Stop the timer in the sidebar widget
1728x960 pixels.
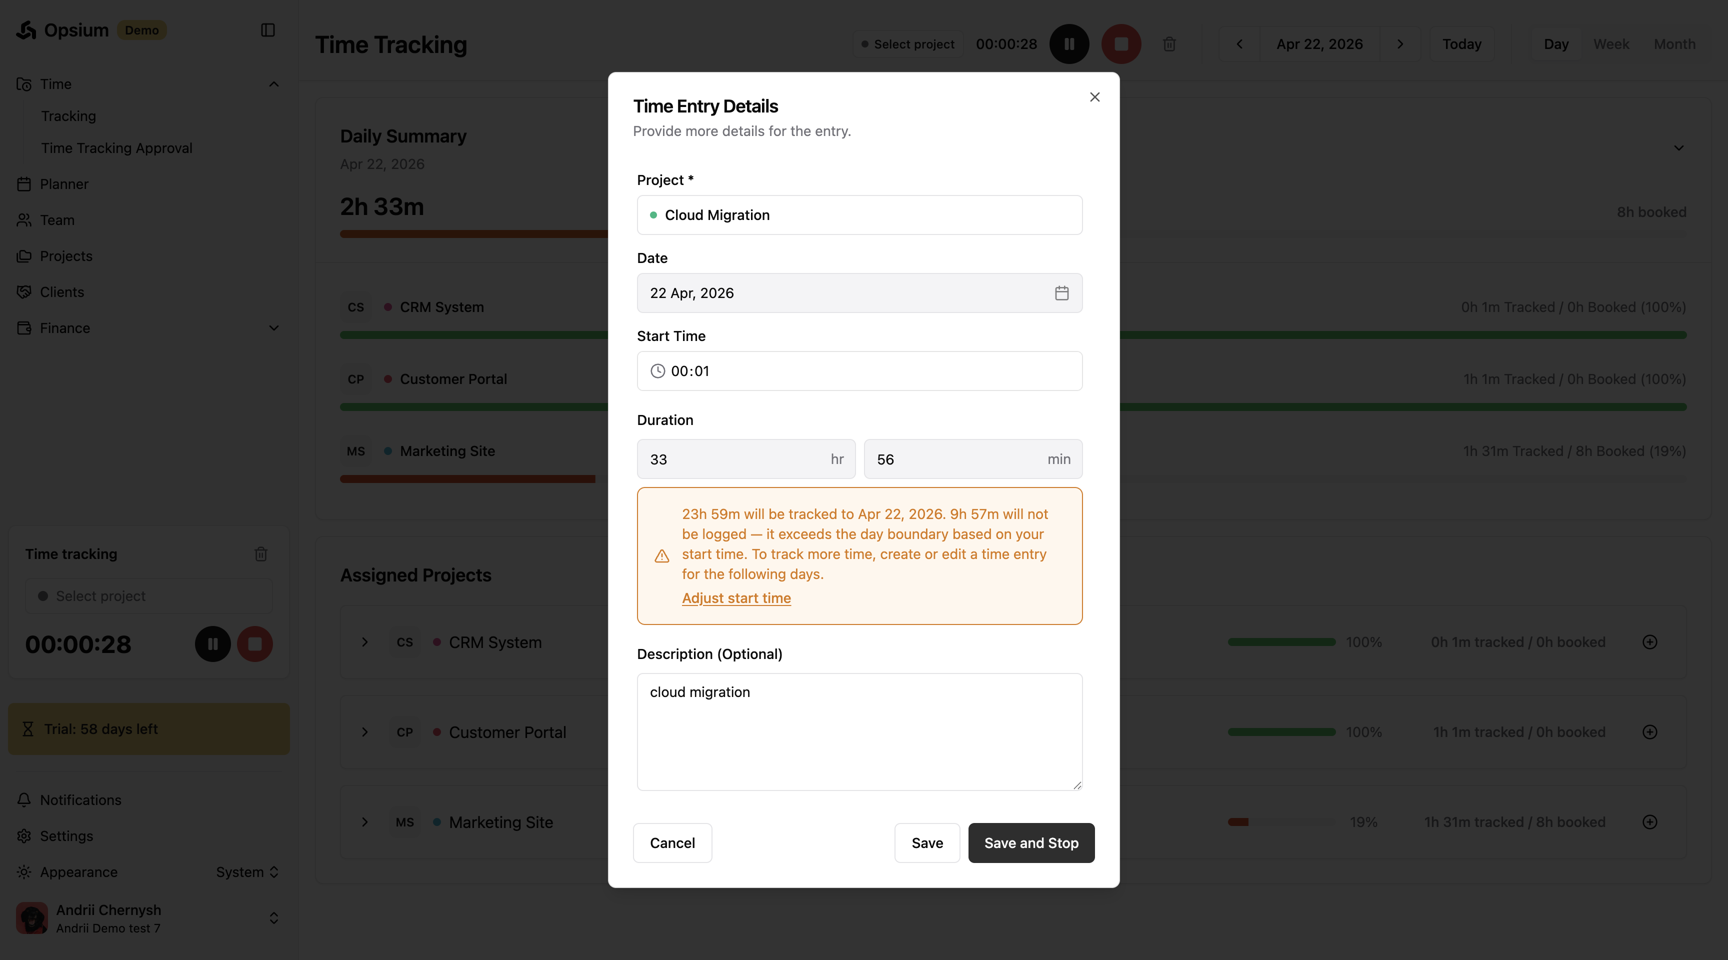click(x=255, y=644)
